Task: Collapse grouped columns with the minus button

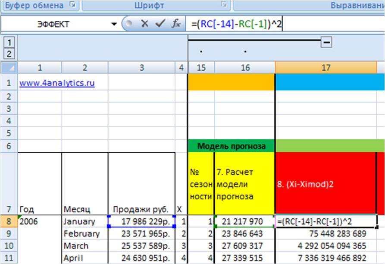Action: click(326, 42)
